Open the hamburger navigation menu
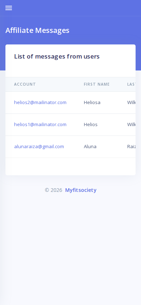 pos(9,8)
